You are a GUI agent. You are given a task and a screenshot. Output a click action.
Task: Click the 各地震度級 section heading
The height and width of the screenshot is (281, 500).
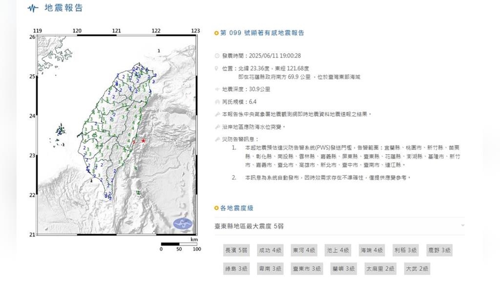(237, 208)
